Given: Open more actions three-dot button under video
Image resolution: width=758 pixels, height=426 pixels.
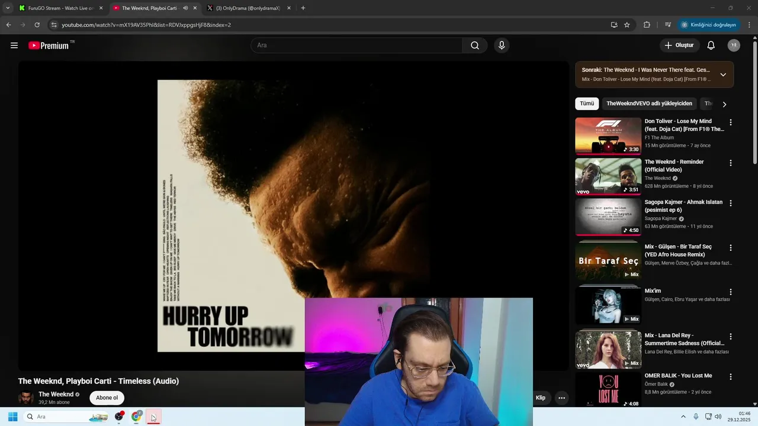Looking at the screenshot, I should click(561, 398).
